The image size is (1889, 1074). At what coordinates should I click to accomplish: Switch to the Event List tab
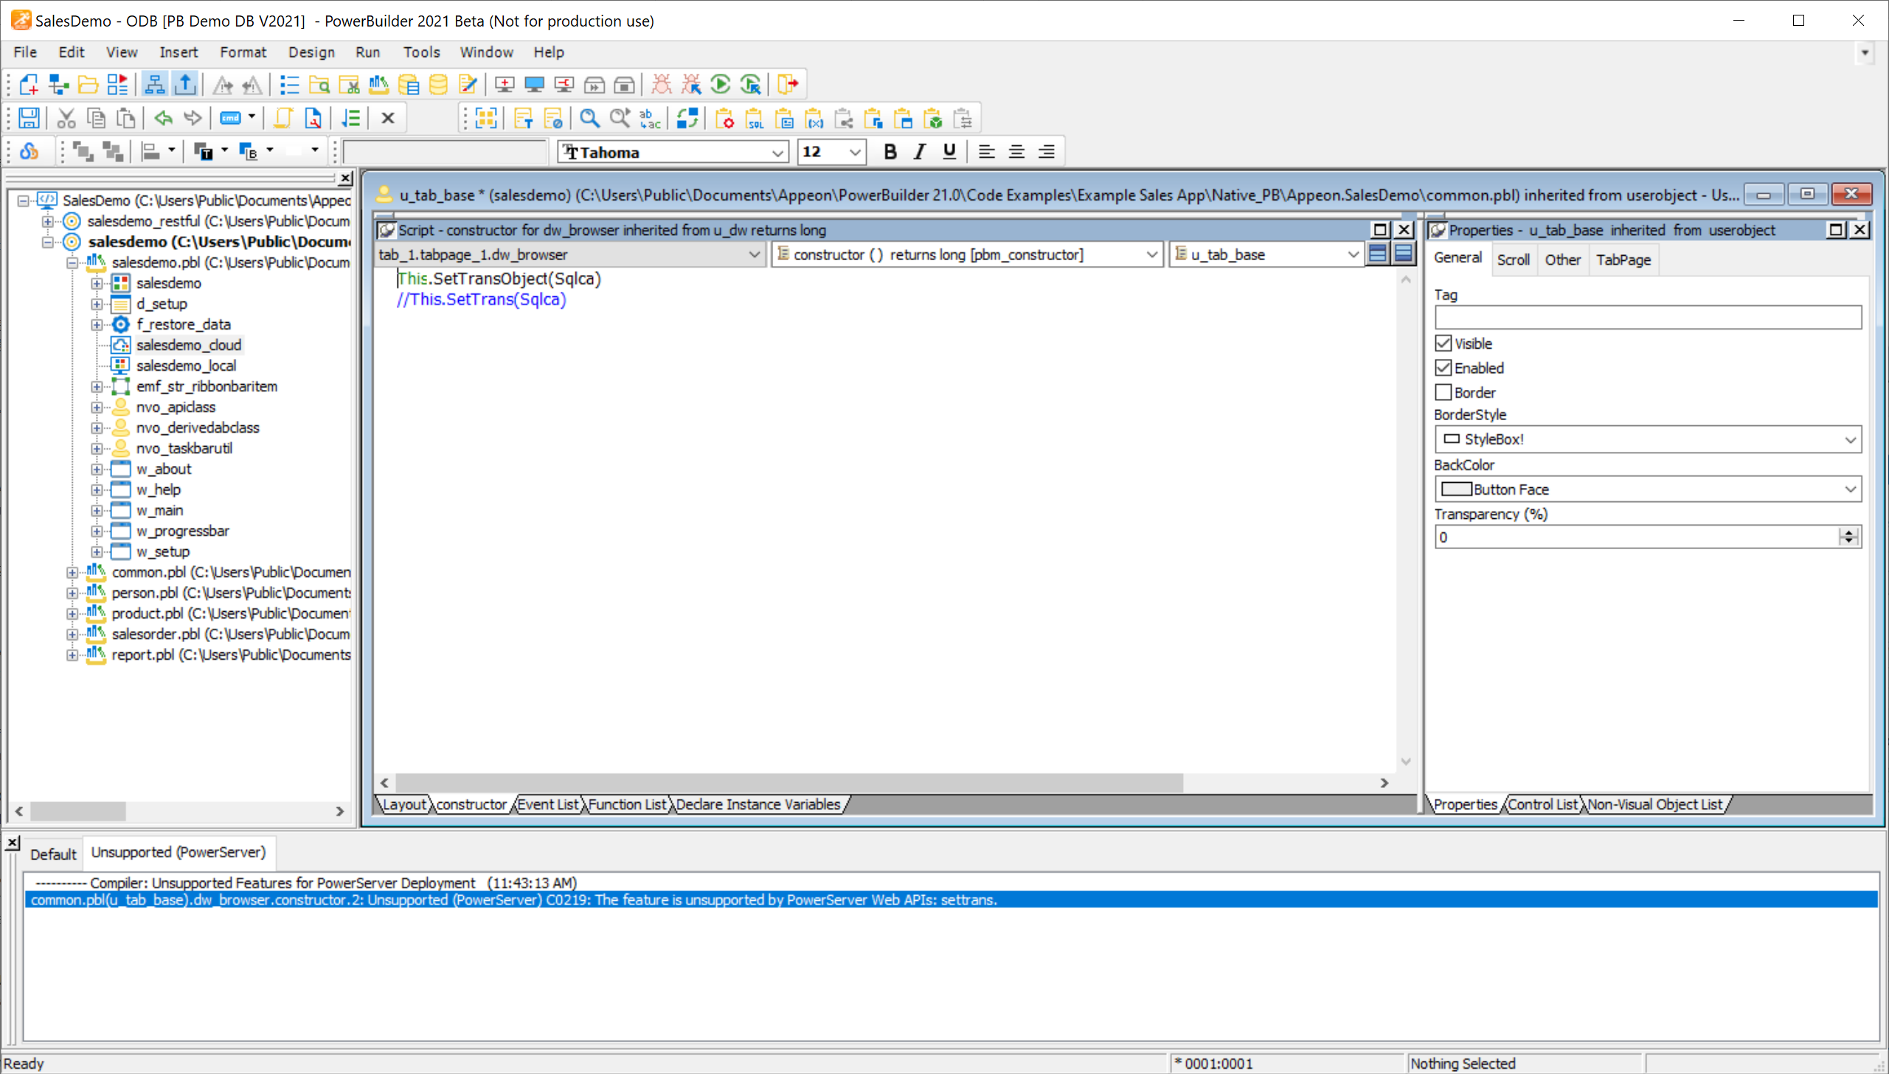pos(547,805)
